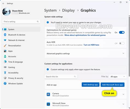Open Privacy & security settings
130x109 pixels.
click(21, 78)
